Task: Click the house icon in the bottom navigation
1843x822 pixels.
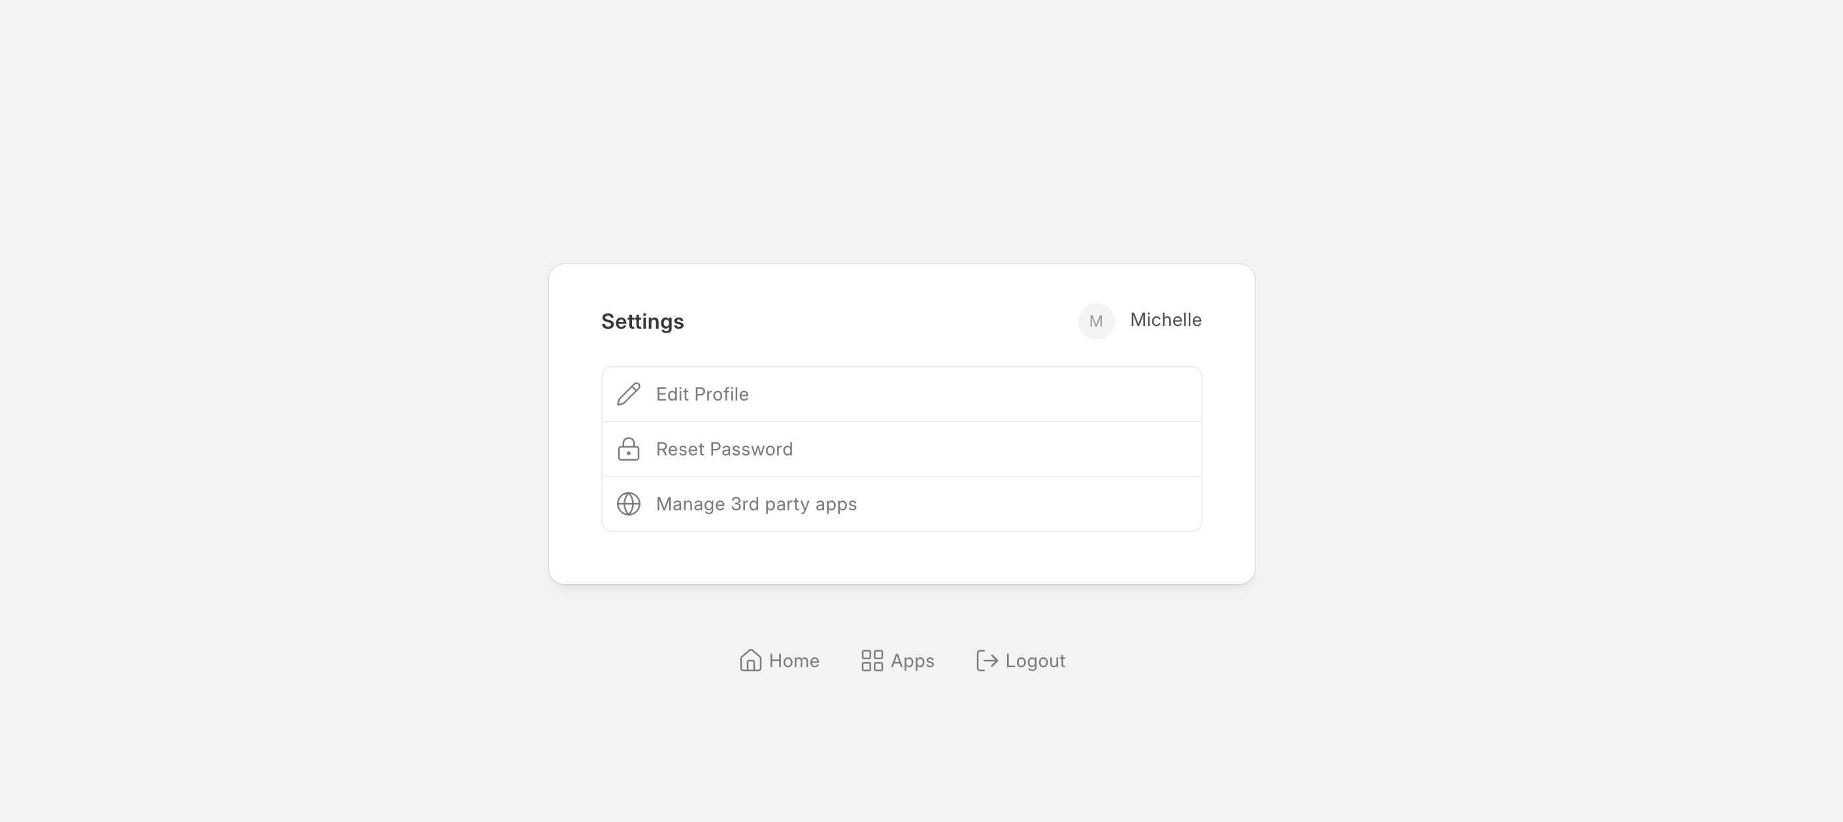Action: (x=750, y=661)
